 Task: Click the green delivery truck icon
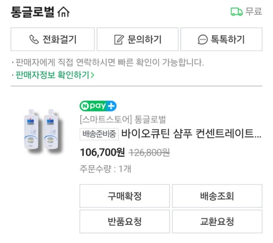tap(237, 12)
